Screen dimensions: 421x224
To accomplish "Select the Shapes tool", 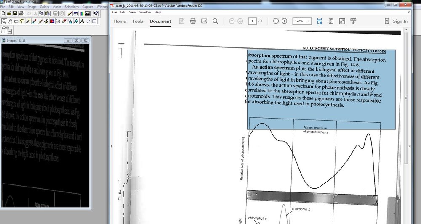I will point(94,21).
